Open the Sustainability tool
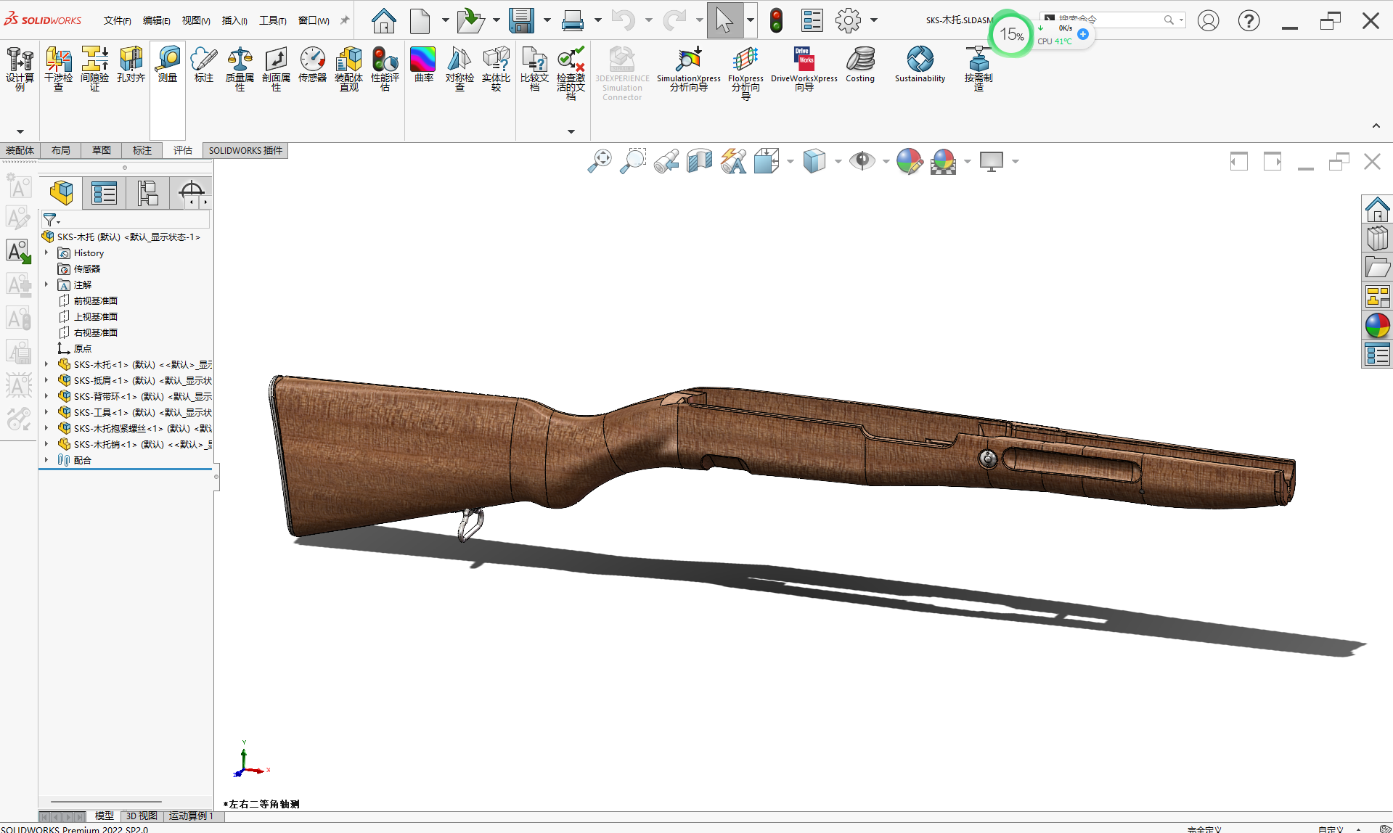The width and height of the screenshot is (1393, 833). [920, 65]
